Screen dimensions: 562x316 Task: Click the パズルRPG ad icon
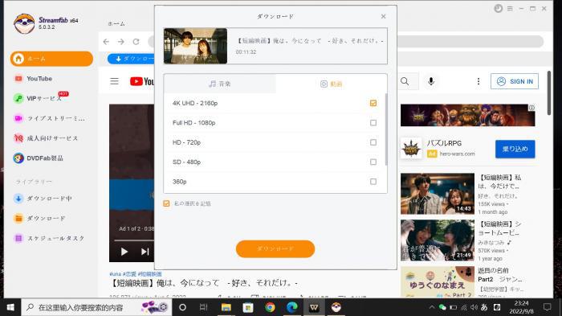click(x=411, y=148)
